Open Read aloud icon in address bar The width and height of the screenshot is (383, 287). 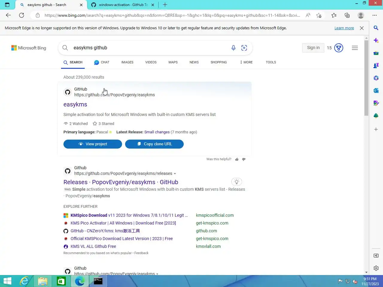click(x=308, y=15)
